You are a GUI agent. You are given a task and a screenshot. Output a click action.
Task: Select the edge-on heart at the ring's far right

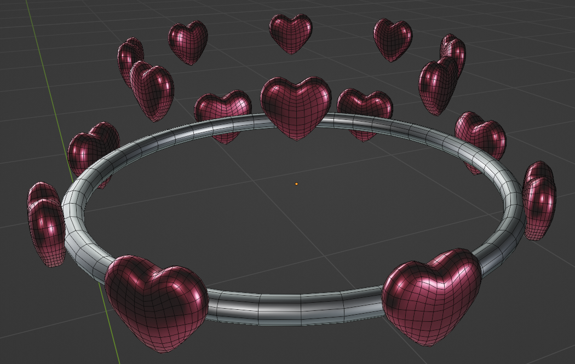coord(539,200)
